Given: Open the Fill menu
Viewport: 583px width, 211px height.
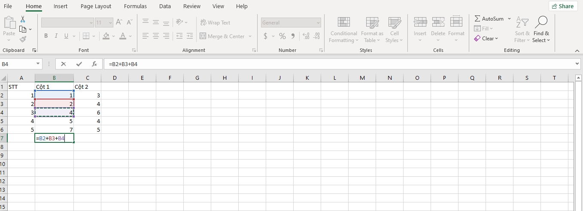Looking at the screenshot, I should coord(484,28).
